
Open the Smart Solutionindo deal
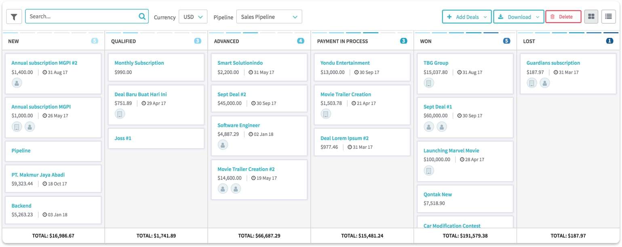tap(240, 63)
